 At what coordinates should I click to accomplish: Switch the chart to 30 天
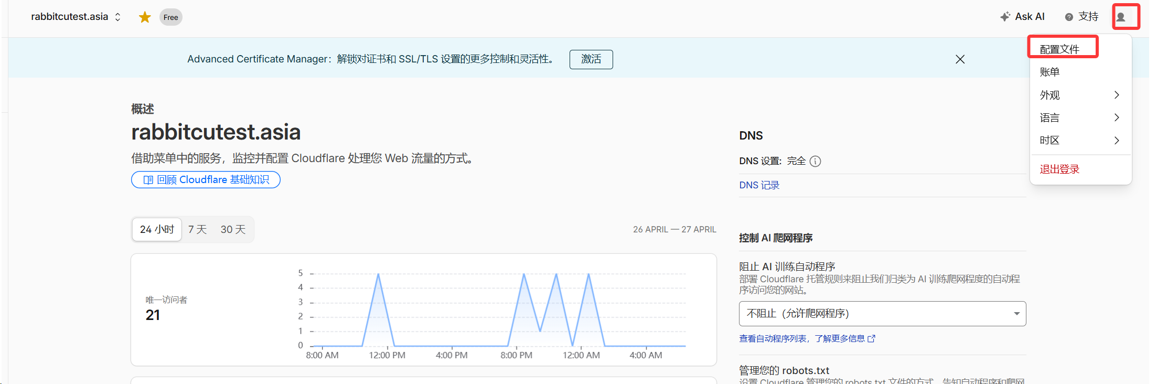(x=233, y=230)
